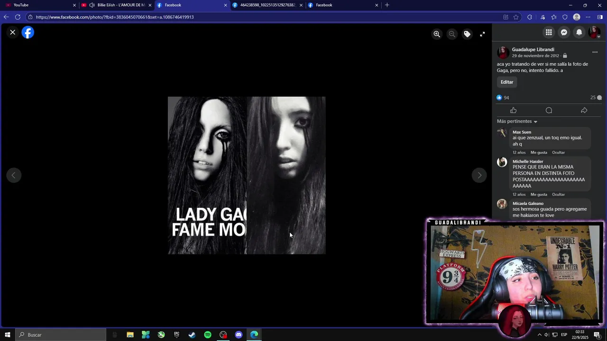The height and width of the screenshot is (341, 607).
Task: Switch to the last Facebook tab
Action: coord(342,5)
